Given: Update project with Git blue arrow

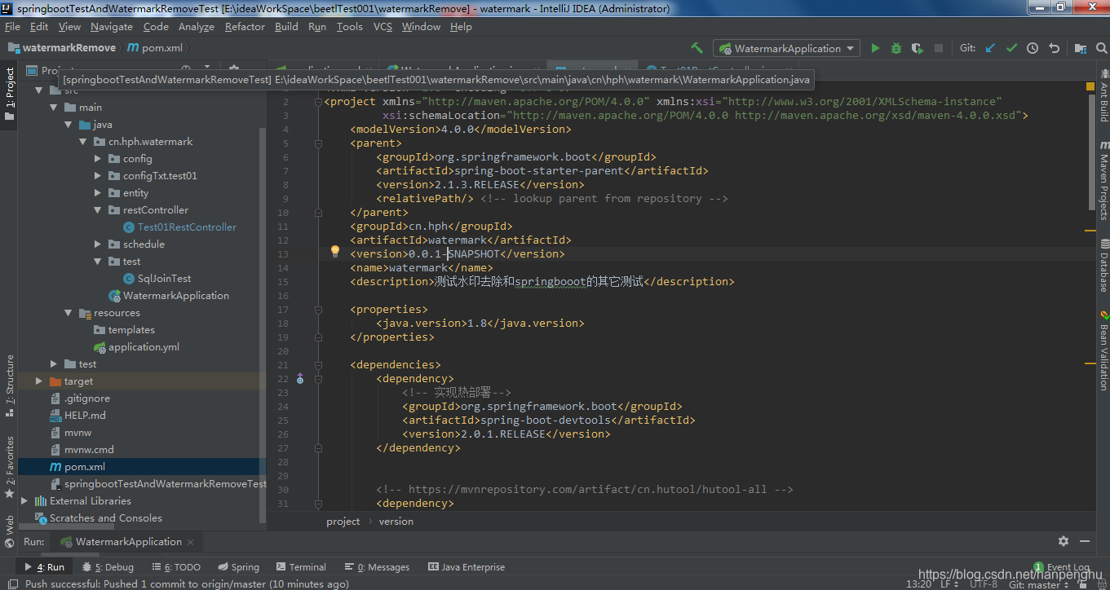Looking at the screenshot, I should [x=990, y=48].
